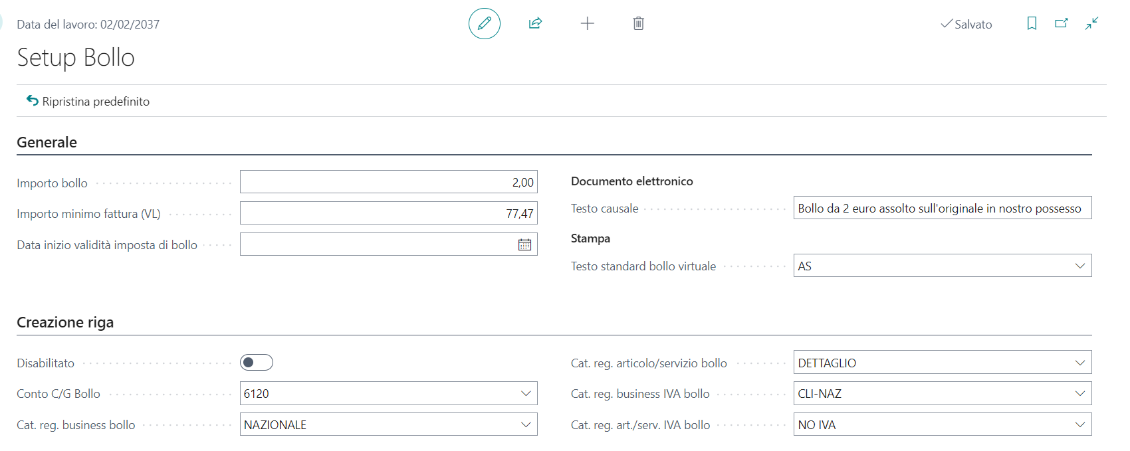
Task: Click the Conto C/G Bollo label
Action: pos(58,393)
